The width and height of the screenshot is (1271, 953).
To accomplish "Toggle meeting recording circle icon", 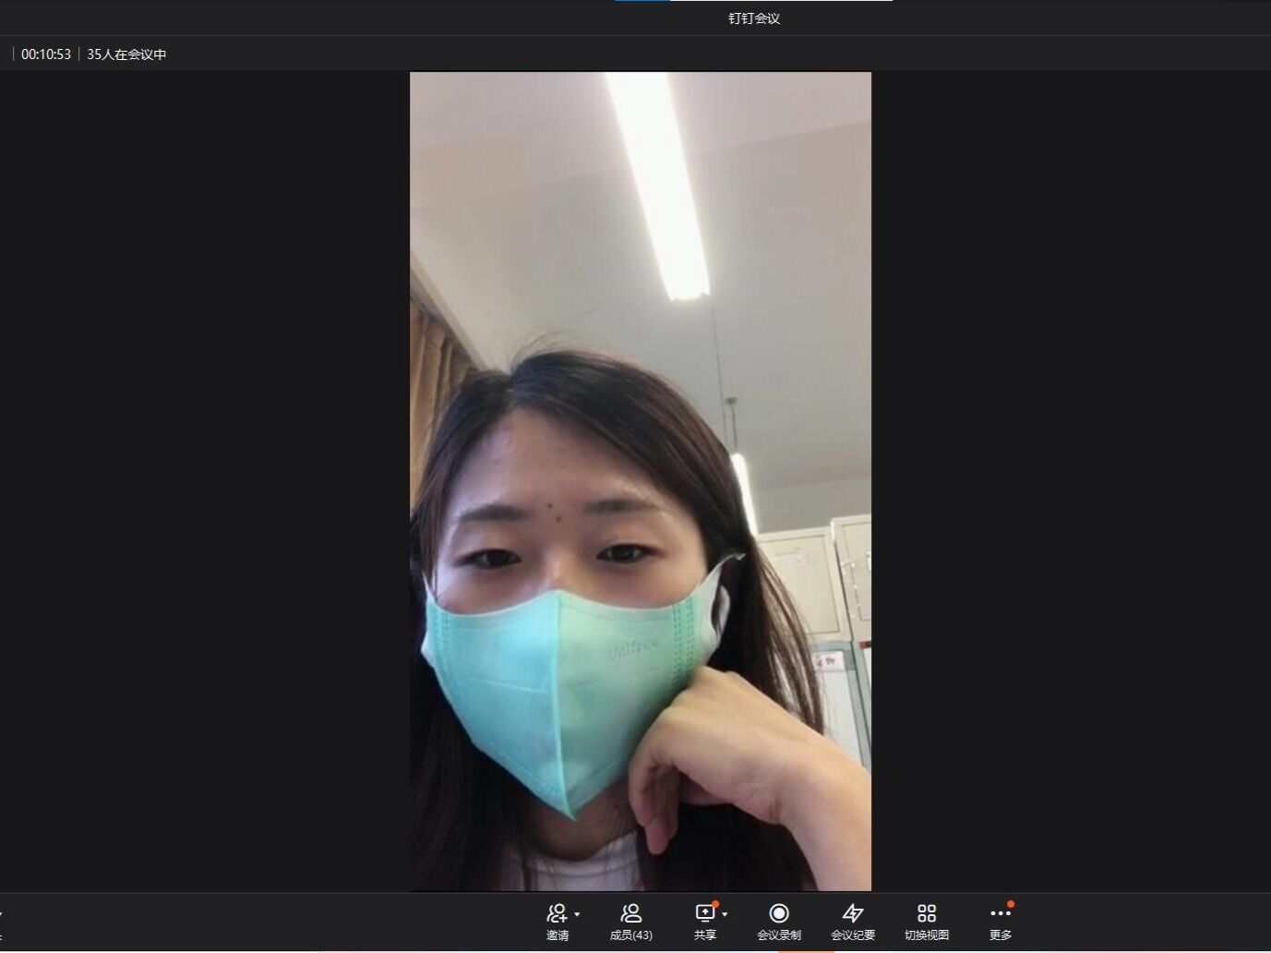I will [x=779, y=913].
